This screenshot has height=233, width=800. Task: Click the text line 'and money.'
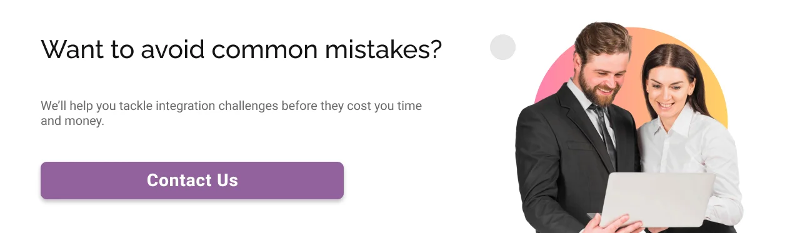(72, 121)
